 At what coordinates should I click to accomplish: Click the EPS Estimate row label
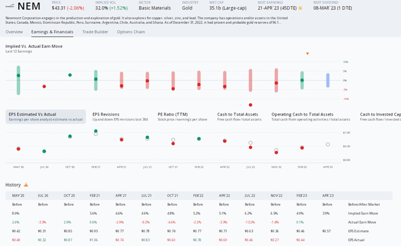pos(358,231)
